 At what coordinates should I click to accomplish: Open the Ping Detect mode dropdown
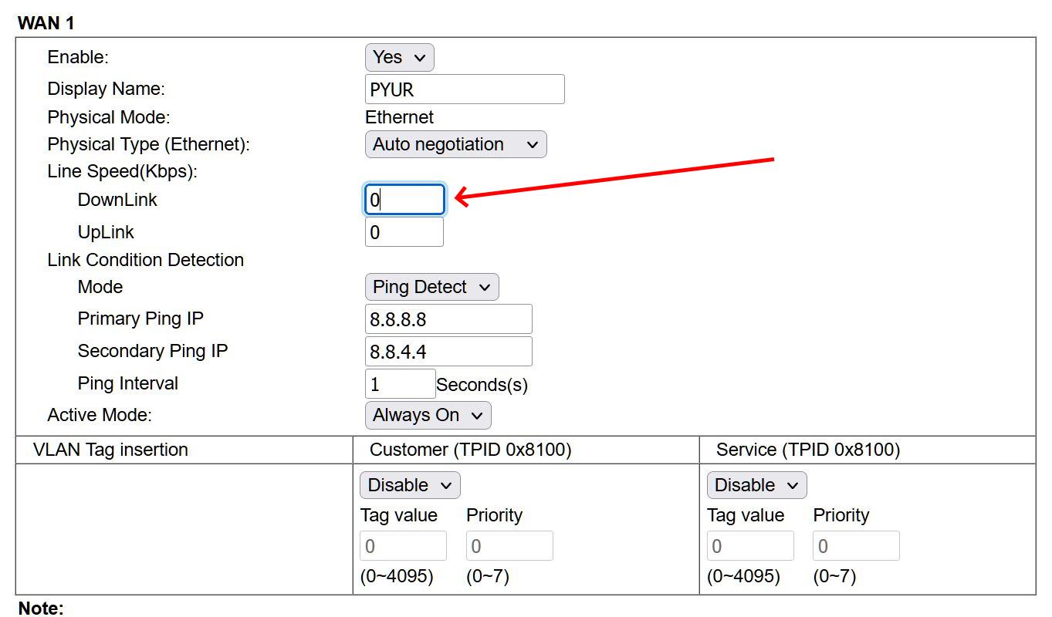[x=431, y=287]
